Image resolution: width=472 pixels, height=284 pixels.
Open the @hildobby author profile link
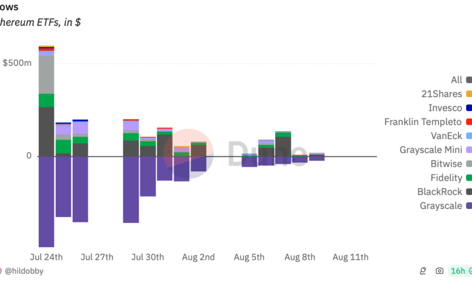[x=25, y=271]
